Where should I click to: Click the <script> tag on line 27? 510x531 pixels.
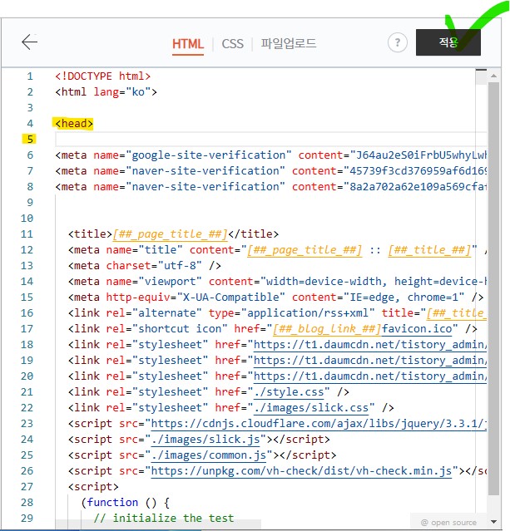[x=93, y=487]
